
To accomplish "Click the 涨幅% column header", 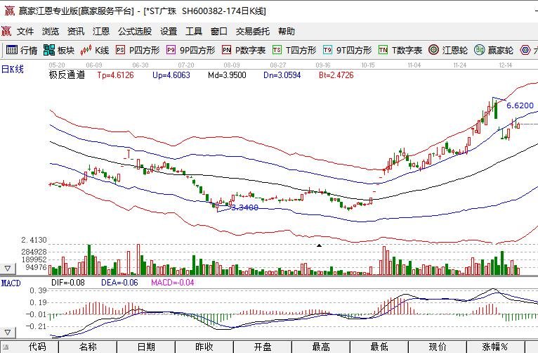I will [495, 347].
